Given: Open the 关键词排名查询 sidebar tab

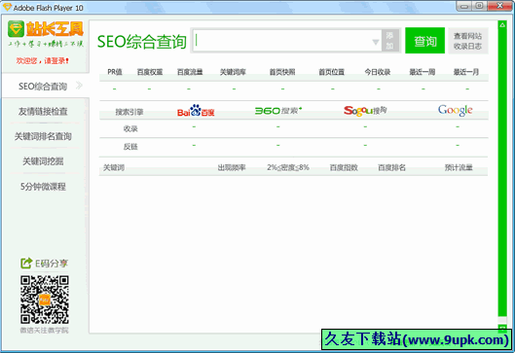Looking at the screenshot, I should click(x=43, y=136).
